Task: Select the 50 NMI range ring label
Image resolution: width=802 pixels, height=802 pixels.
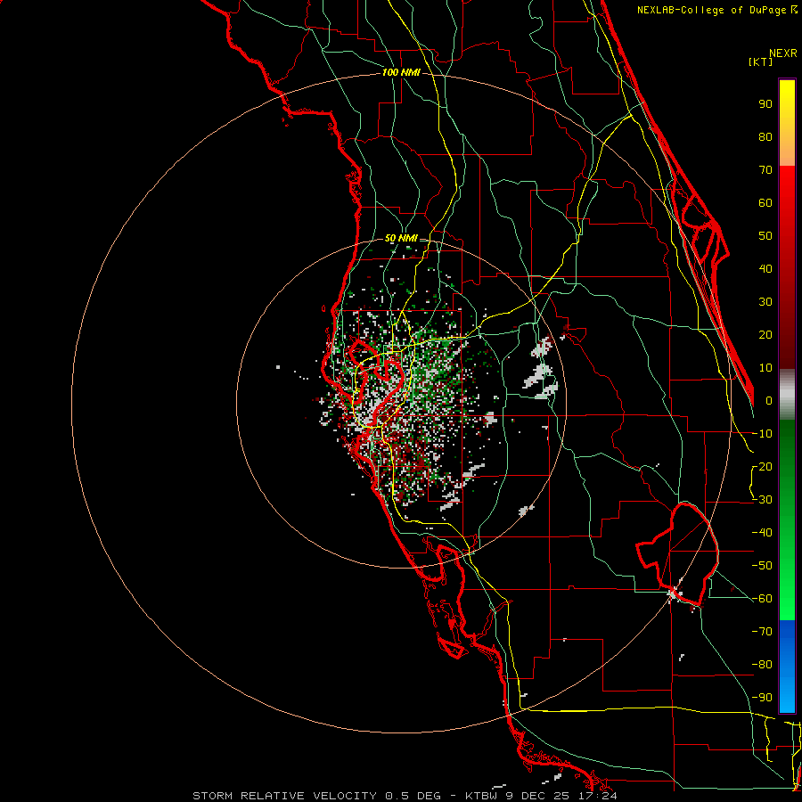Action: pyautogui.click(x=401, y=238)
